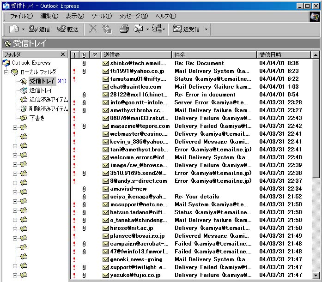This screenshot has height=282, width=322.
Task: Select the 削除済みアイテム folder
Action: point(49,109)
